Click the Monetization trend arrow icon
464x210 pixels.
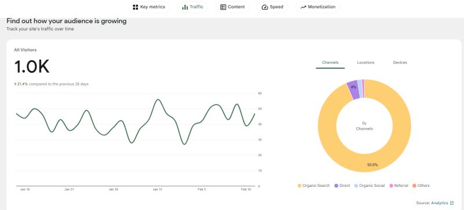click(x=303, y=7)
